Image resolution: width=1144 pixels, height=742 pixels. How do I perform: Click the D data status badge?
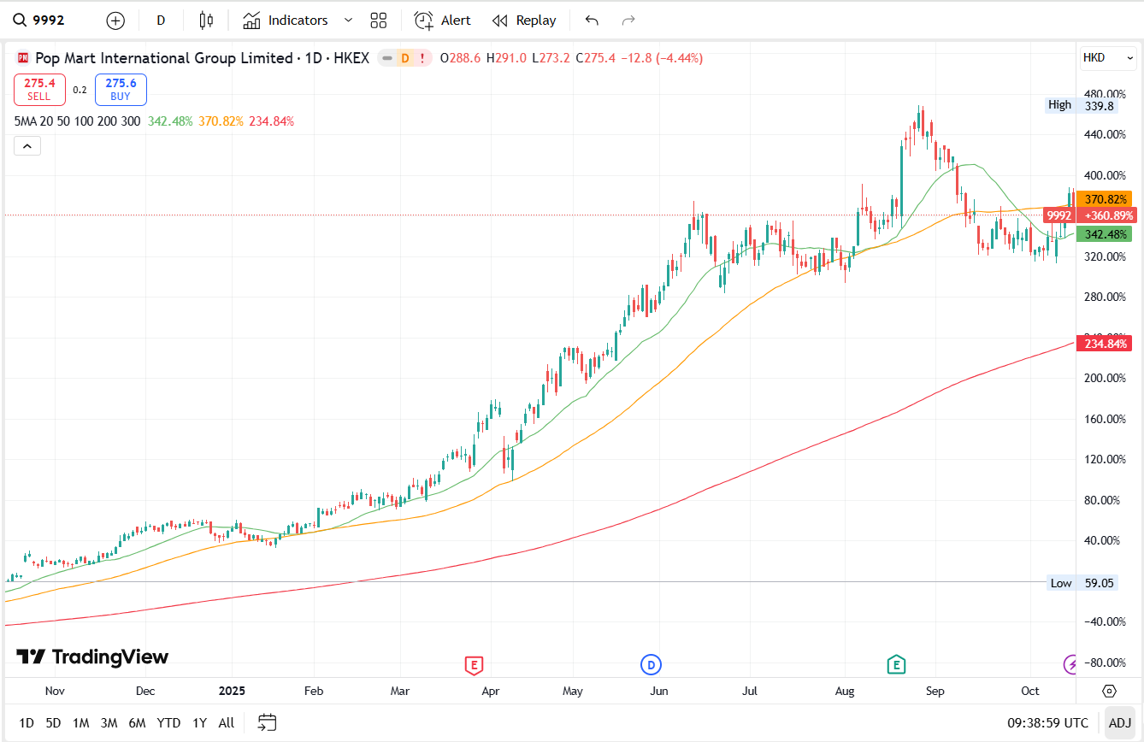[404, 58]
